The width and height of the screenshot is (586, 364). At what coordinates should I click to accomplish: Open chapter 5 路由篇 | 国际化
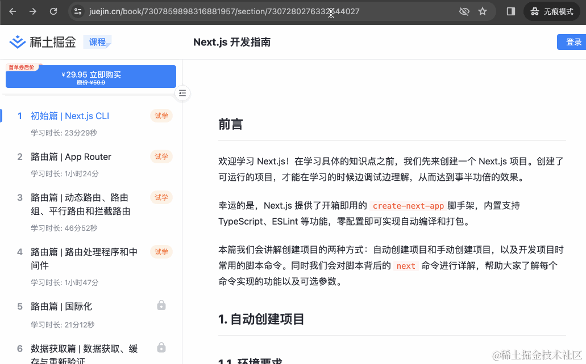click(x=61, y=307)
